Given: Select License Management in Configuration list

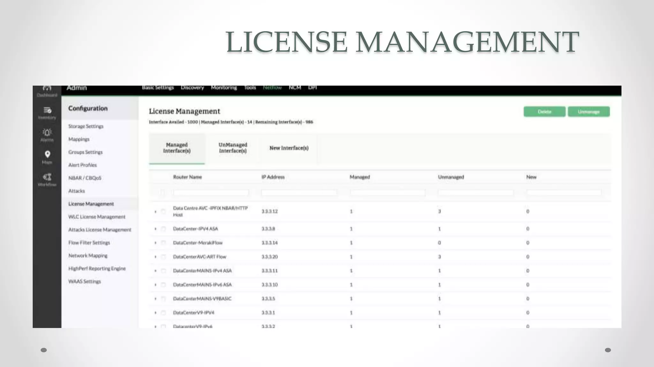Looking at the screenshot, I should (x=91, y=204).
